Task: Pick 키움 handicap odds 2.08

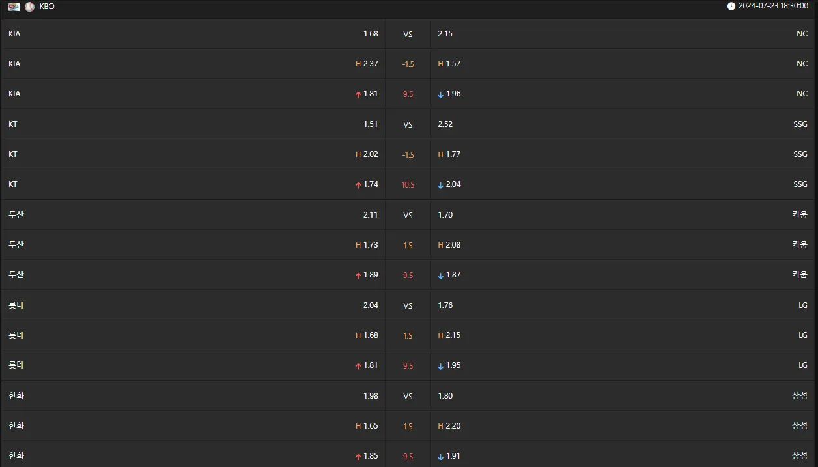Action: [453, 245]
